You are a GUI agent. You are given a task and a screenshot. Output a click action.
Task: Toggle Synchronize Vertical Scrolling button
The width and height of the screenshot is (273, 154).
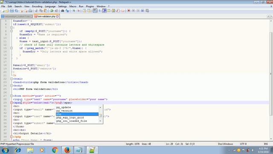84,11
